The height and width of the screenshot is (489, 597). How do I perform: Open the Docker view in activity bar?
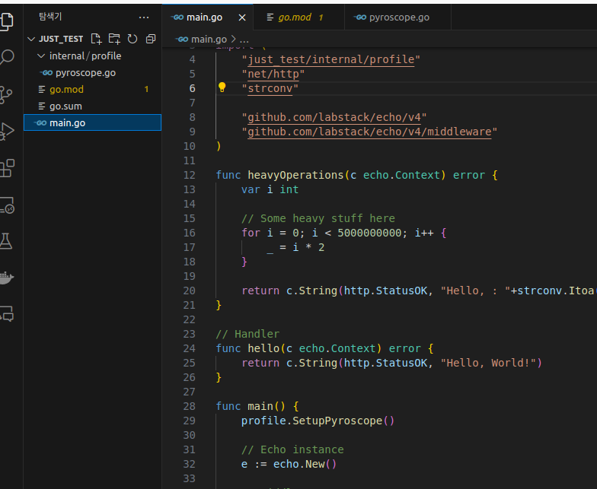pos(6,278)
